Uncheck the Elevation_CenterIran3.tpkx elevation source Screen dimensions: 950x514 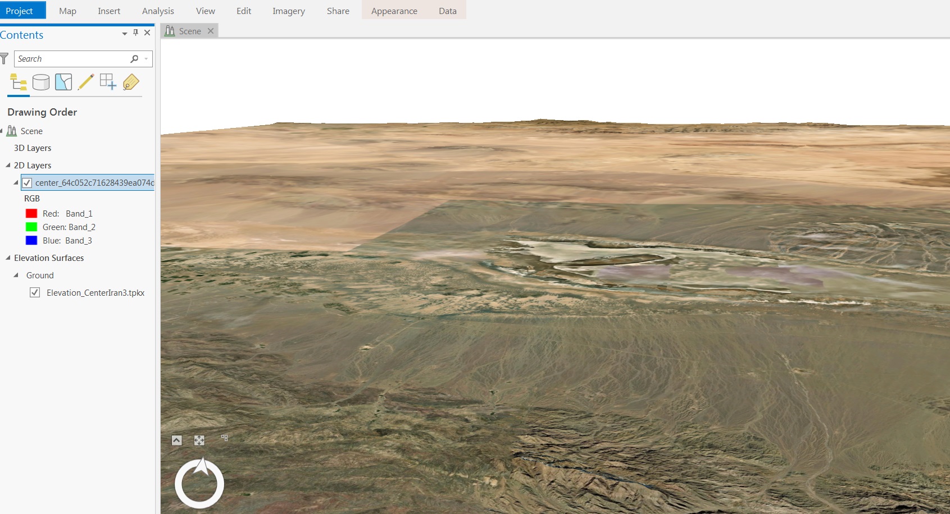36,292
